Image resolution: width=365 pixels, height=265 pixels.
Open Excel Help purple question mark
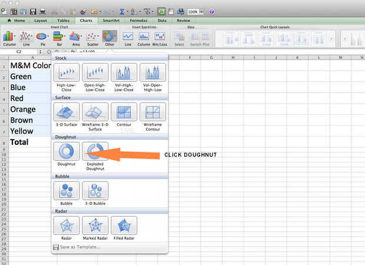(x=211, y=12)
